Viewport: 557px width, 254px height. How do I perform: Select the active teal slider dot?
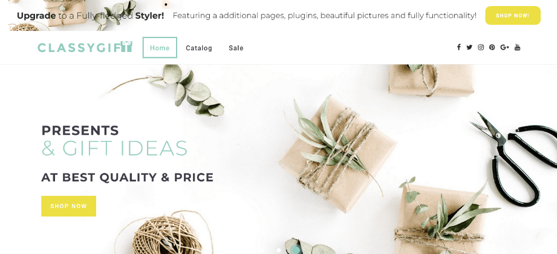[x=295, y=250]
